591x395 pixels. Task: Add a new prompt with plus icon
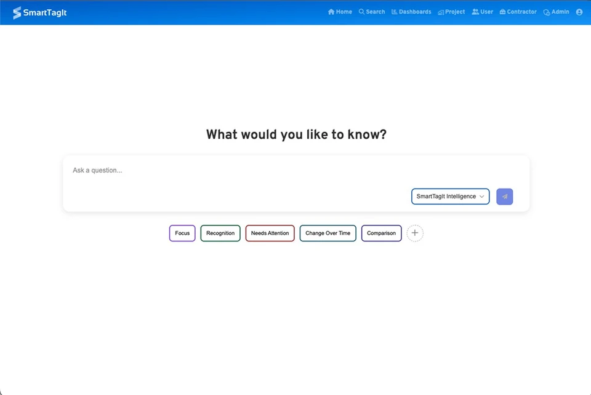[x=415, y=233]
